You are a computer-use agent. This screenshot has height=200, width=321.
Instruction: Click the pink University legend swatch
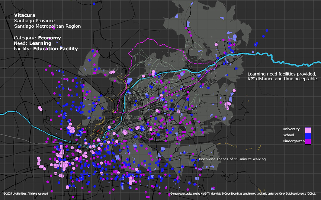(308, 130)
